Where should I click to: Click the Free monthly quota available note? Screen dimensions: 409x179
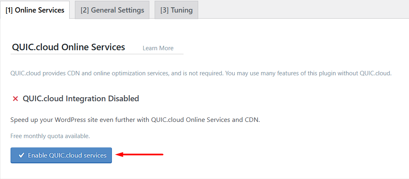click(x=50, y=136)
